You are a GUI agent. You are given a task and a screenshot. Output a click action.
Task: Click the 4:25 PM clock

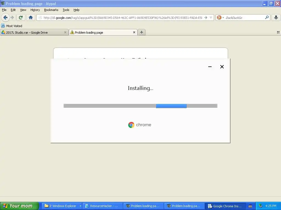(x=271, y=206)
